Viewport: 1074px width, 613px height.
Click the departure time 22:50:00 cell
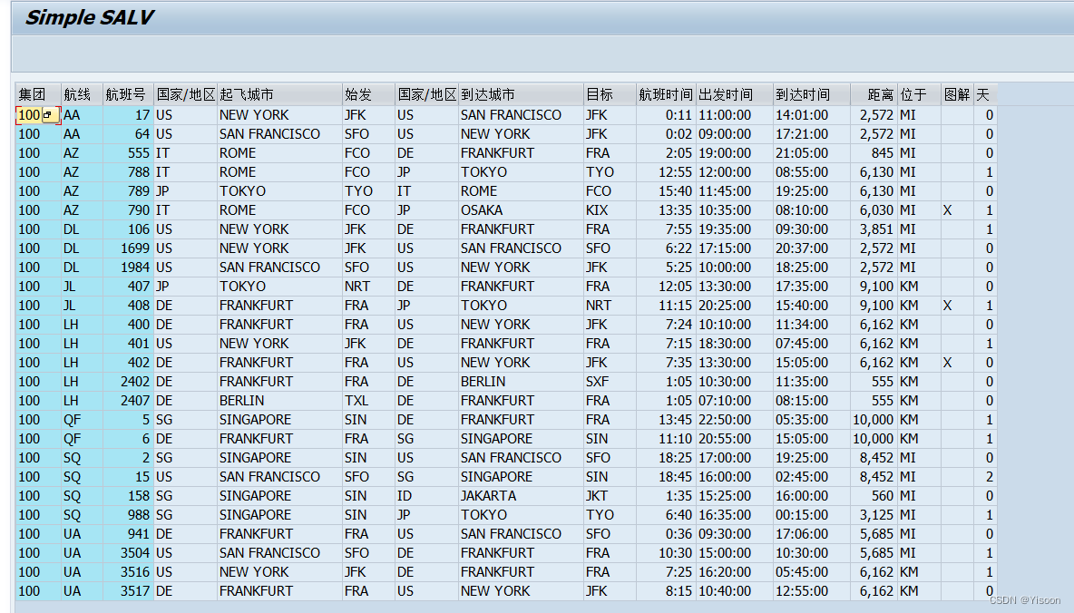[x=734, y=420]
